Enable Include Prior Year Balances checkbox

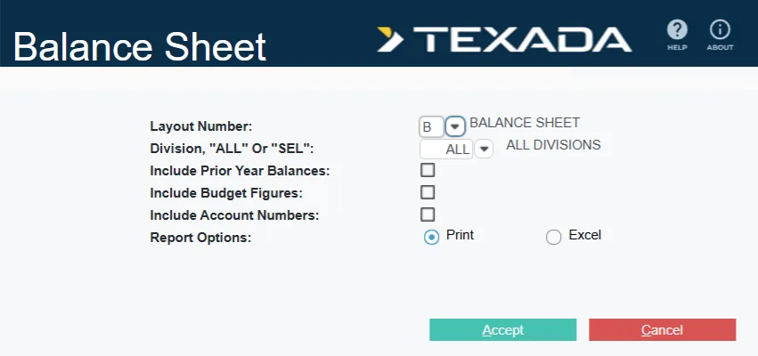tap(428, 170)
